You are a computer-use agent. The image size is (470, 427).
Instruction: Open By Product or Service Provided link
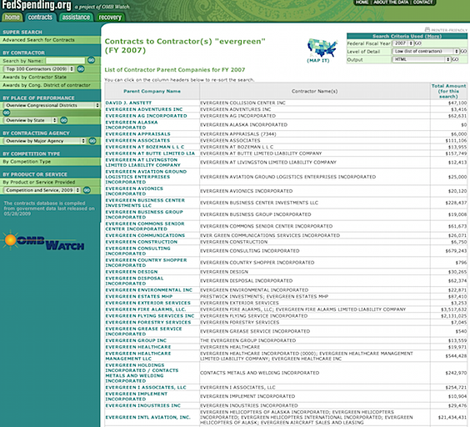39,182
